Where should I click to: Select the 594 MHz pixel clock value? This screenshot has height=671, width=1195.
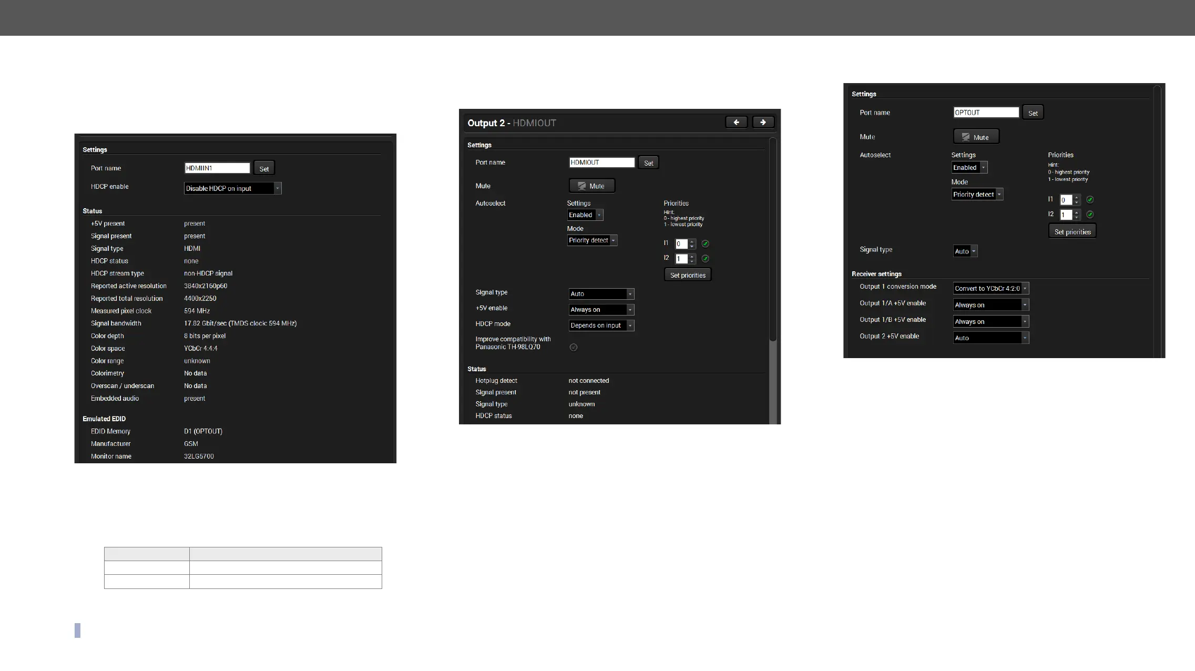coord(197,311)
